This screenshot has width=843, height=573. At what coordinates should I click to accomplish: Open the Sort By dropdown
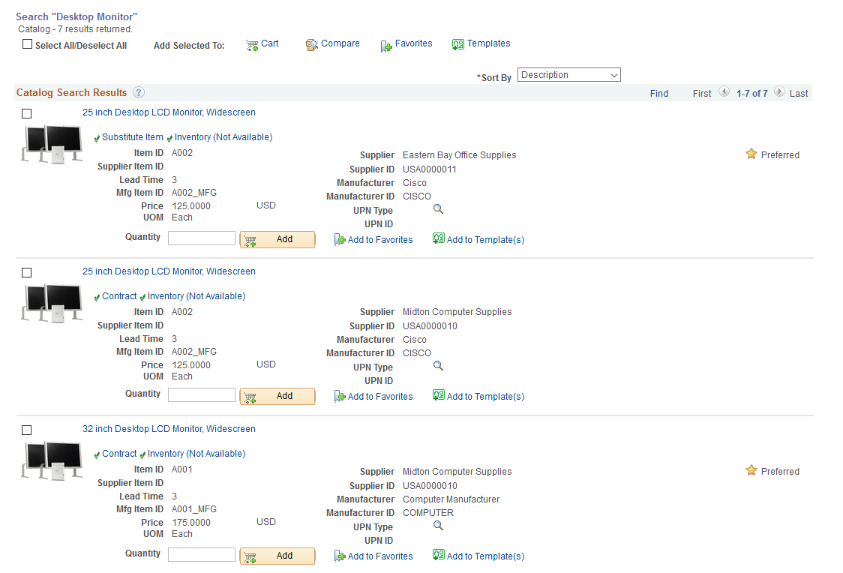click(x=568, y=74)
